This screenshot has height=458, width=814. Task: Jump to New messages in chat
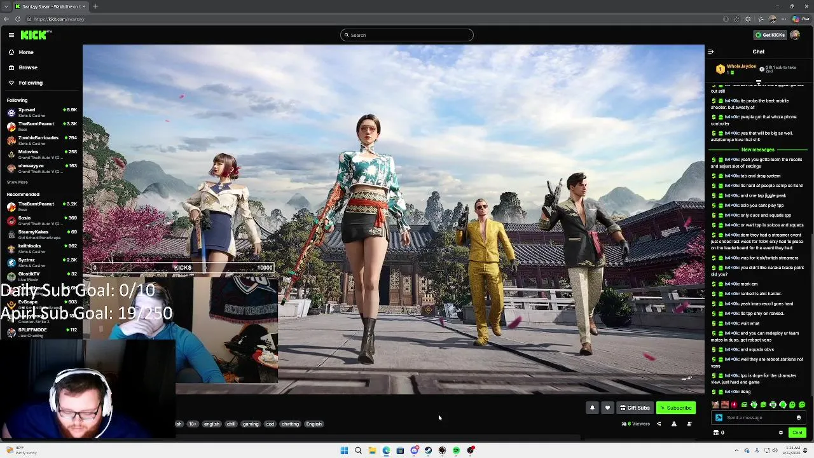758,149
